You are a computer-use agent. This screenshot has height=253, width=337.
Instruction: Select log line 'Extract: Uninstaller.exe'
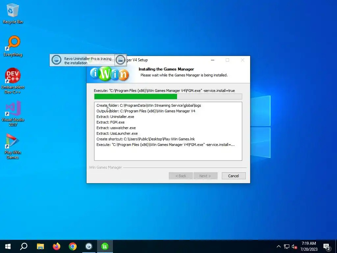coord(115,117)
